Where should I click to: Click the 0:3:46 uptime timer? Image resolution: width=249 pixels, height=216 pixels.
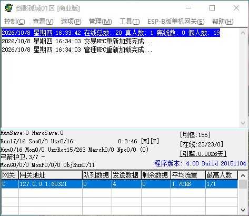pyautogui.click(x=127, y=141)
